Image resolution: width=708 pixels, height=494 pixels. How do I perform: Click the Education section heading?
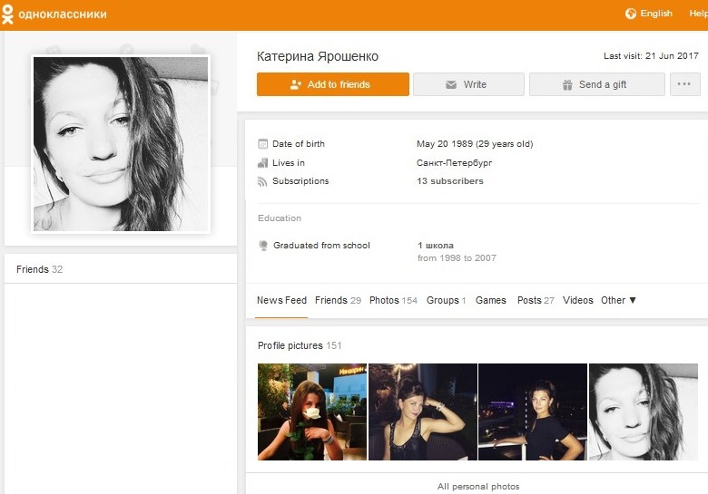click(x=280, y=218)
